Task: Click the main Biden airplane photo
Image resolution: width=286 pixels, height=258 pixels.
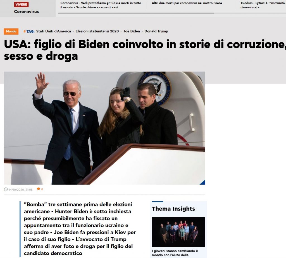Action: (x=104, y=128)
